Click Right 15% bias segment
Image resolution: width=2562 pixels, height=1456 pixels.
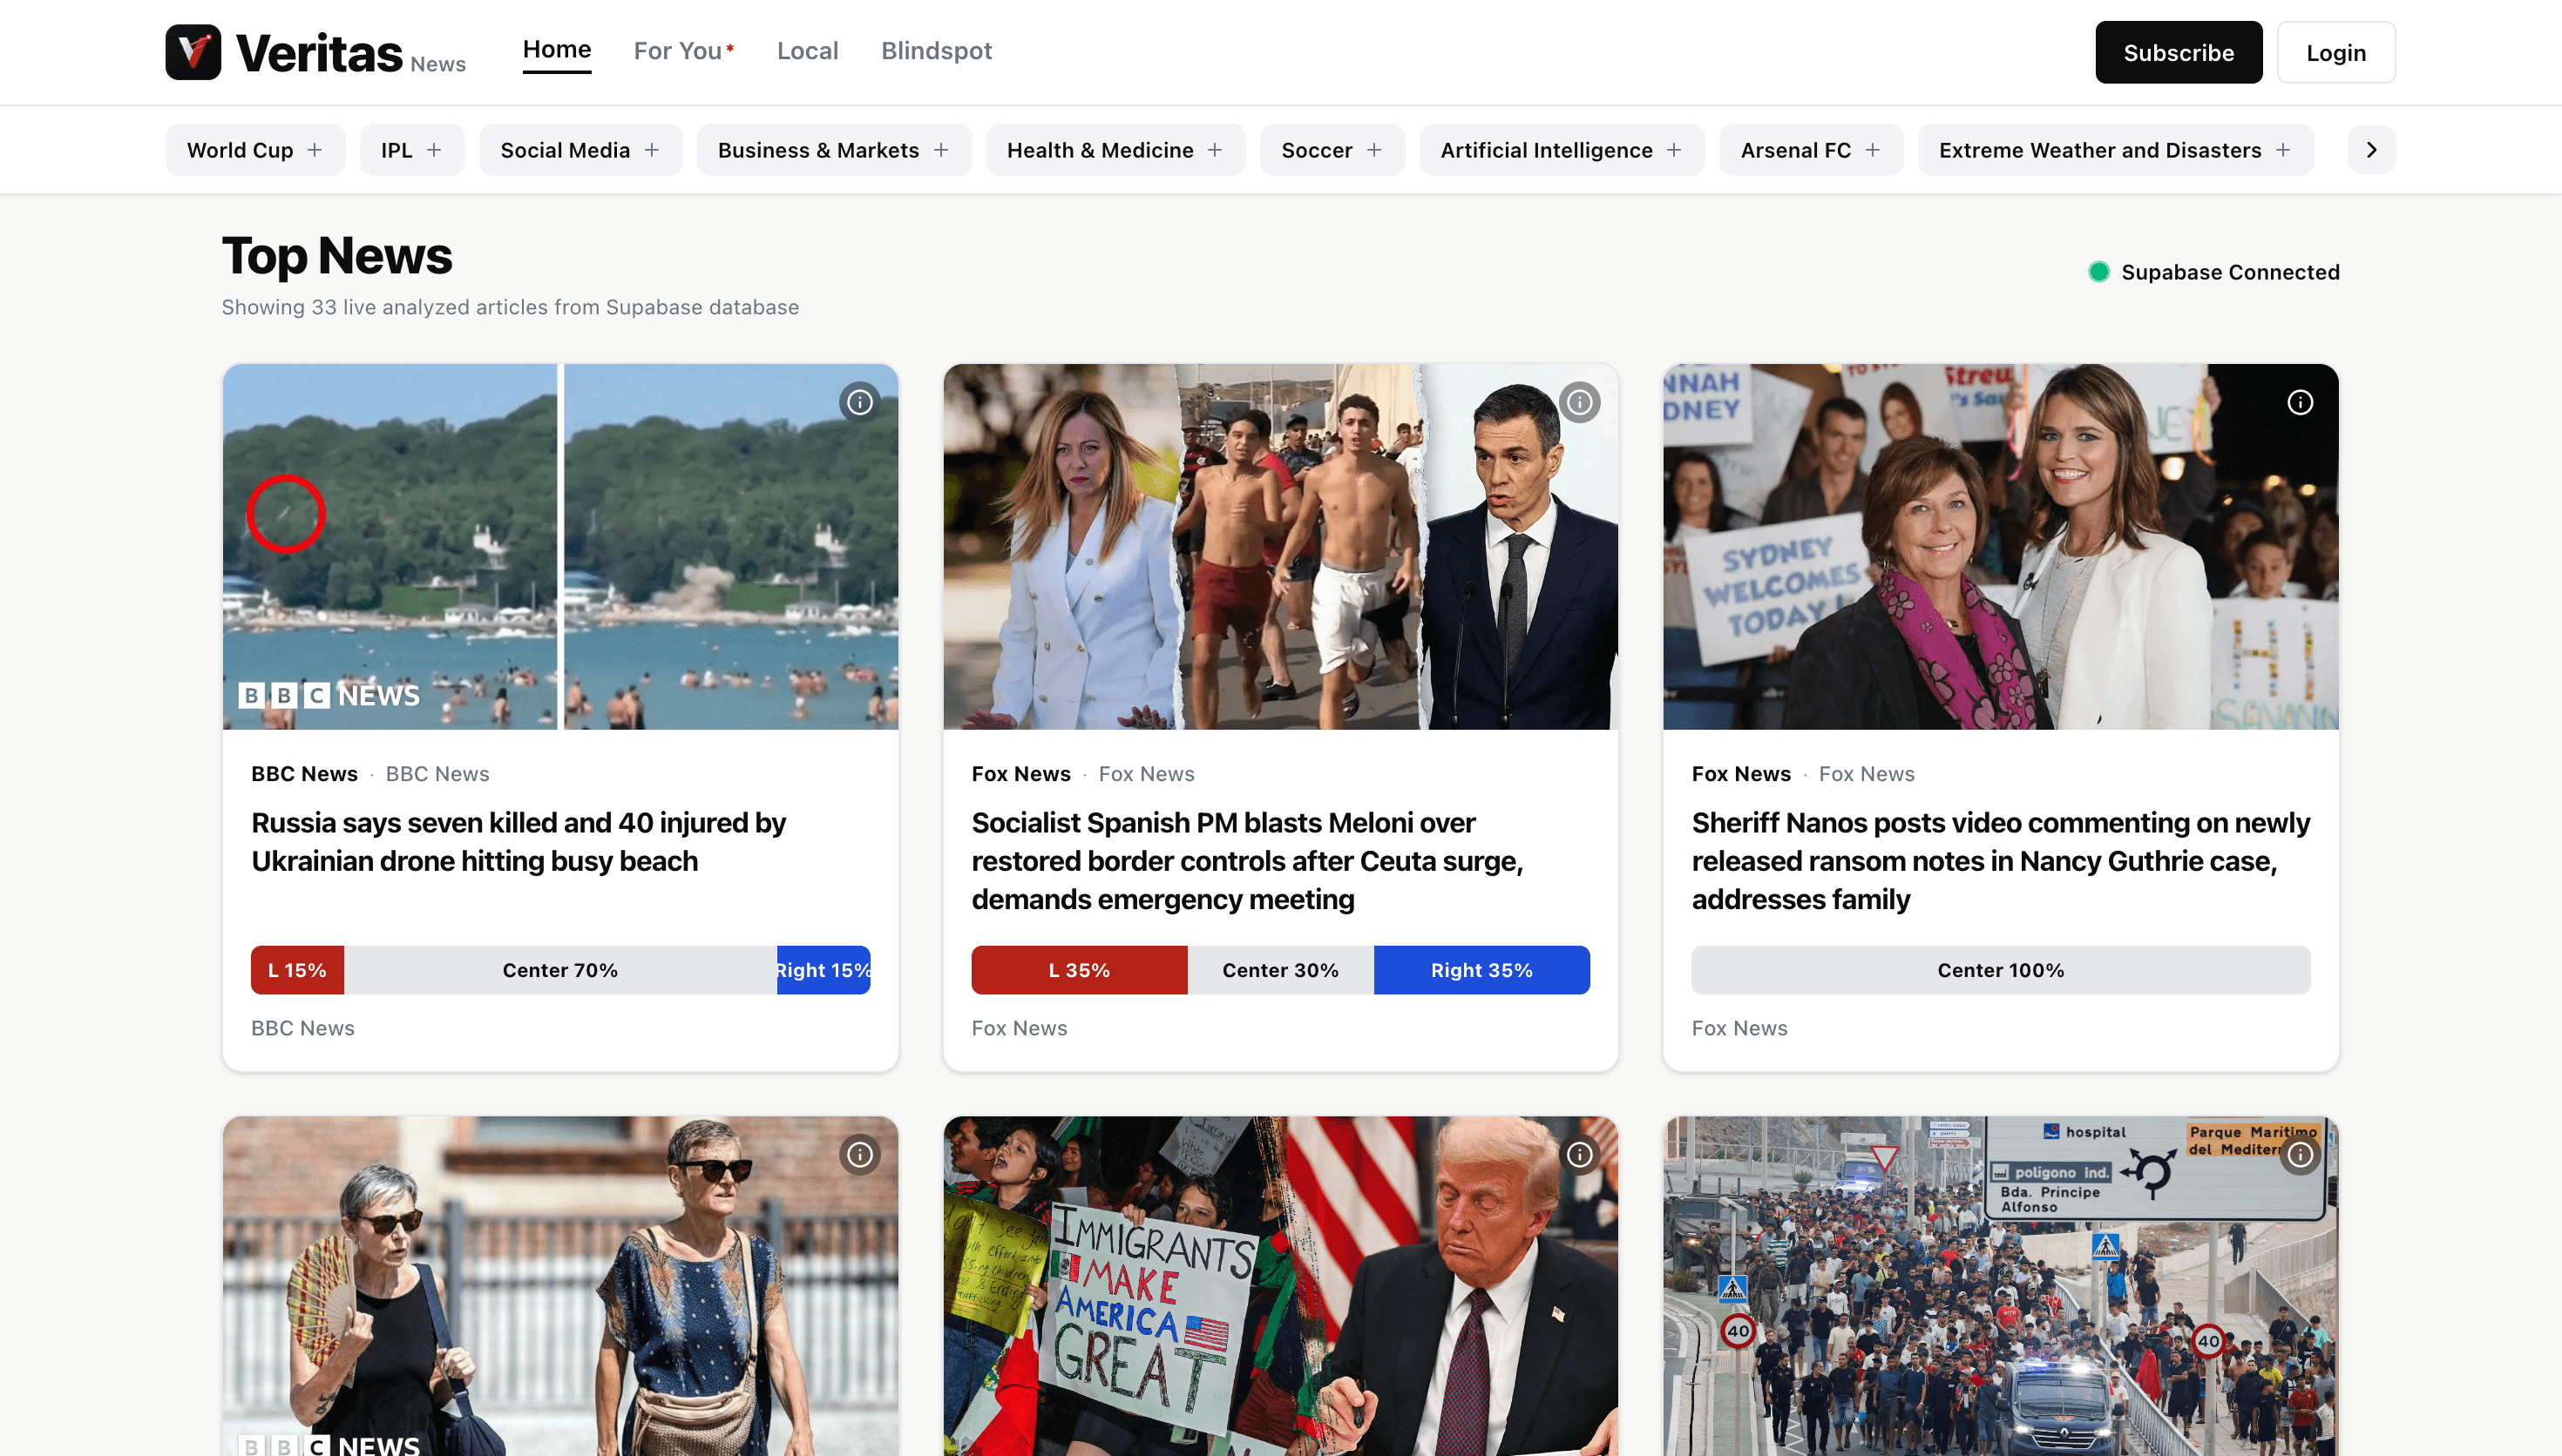(823, 970)
